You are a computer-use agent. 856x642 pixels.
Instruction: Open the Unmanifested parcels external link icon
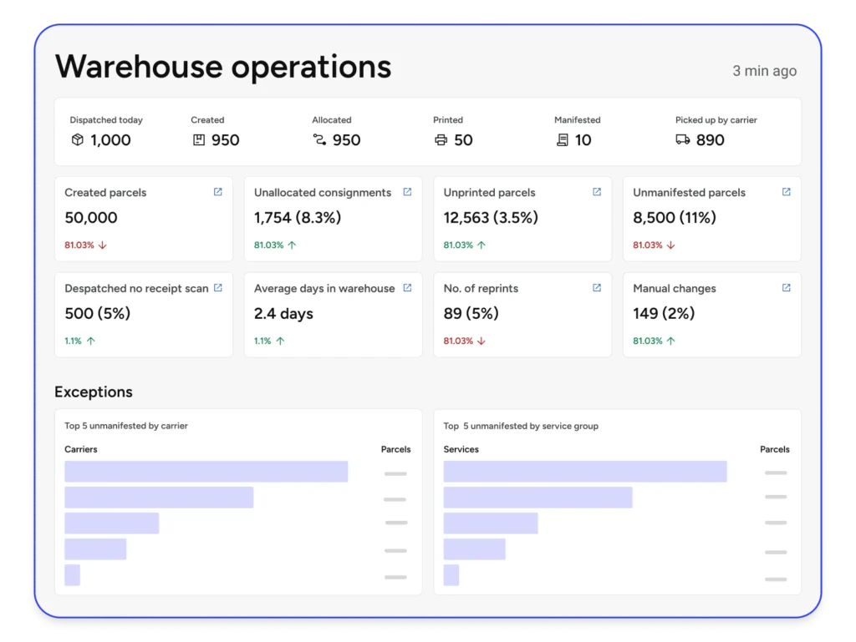pos(785,191)
